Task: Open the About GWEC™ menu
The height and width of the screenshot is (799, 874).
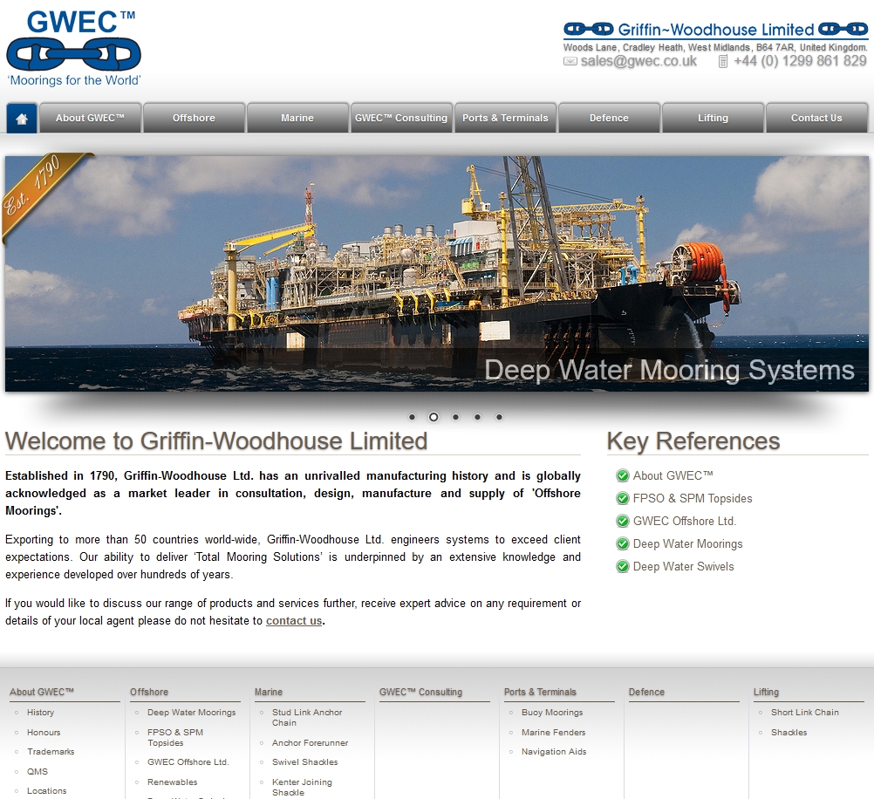Action: 91,119
